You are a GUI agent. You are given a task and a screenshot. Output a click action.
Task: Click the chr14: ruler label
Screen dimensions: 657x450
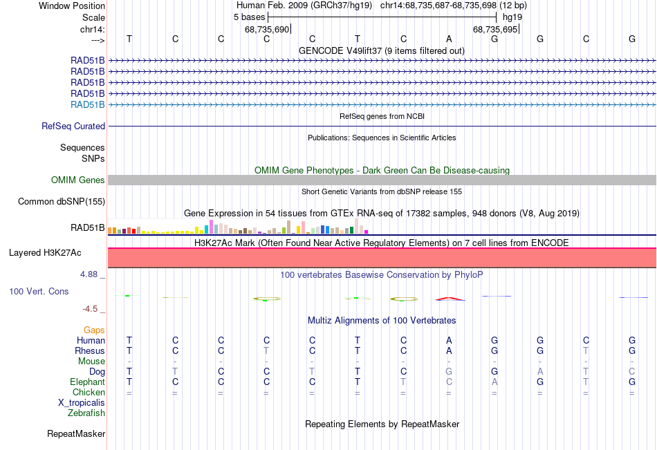(92, 29)
